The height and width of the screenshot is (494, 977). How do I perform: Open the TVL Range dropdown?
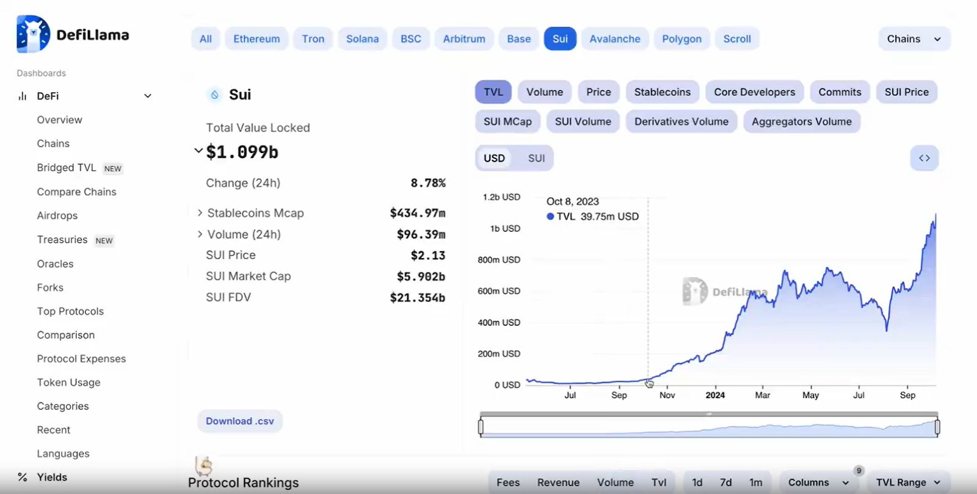[909, 482]
